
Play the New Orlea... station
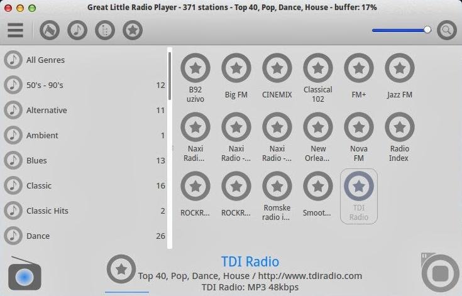tap(318, 137)
